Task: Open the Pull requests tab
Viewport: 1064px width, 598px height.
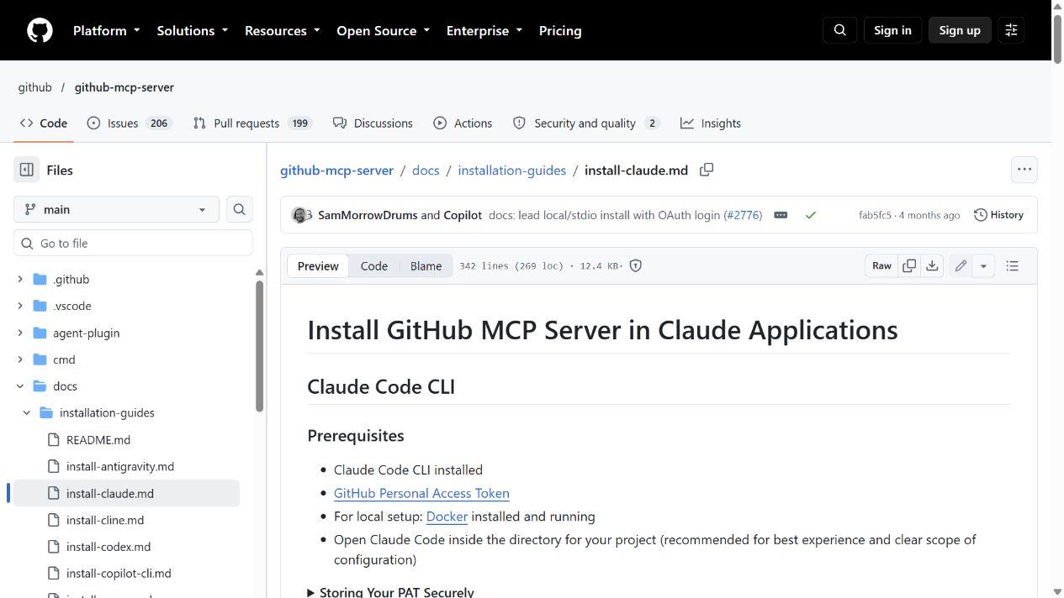Action: coord(252,123)
